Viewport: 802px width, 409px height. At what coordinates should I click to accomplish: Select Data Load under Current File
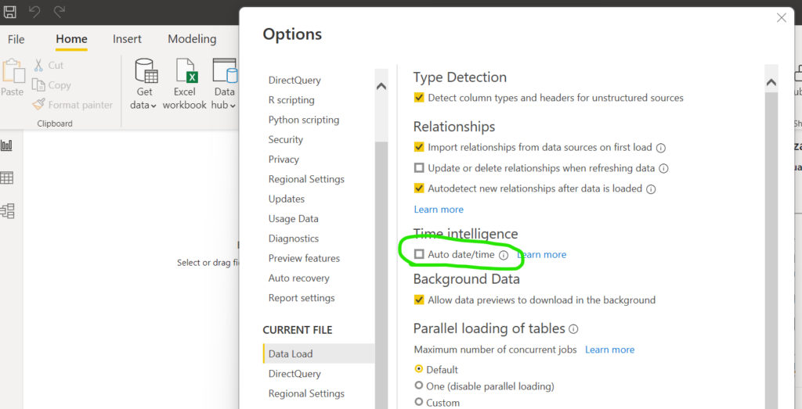tap(320, 353)
